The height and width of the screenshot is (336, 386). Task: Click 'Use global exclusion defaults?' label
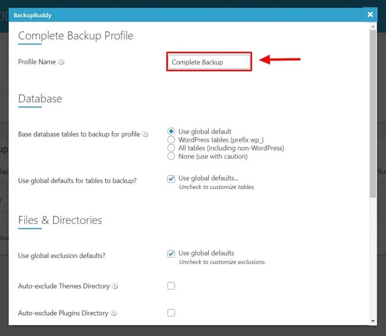[x=62, y=256]
